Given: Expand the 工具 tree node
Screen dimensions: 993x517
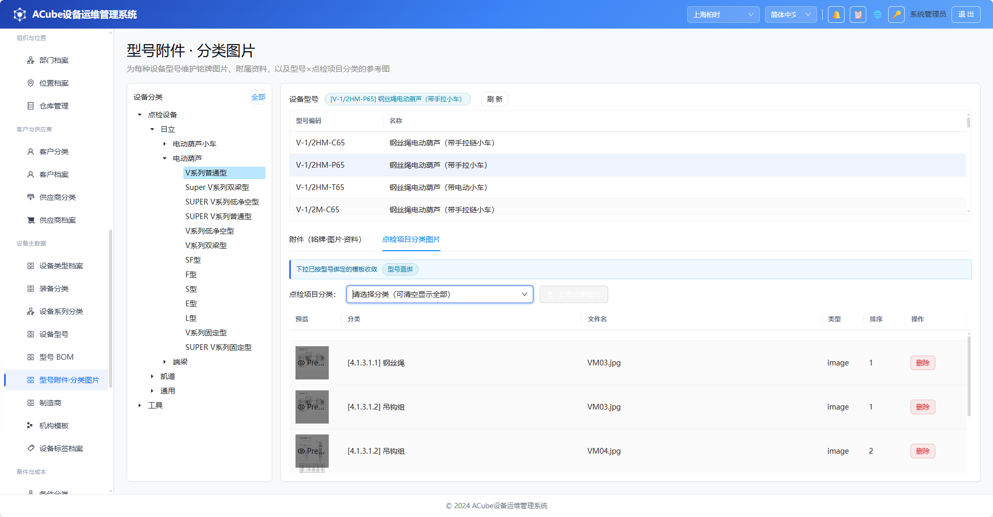Looking at the screenshot, I should click(x=140, y=405).
